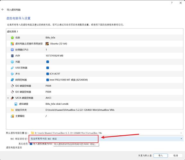The image size is (185, 160).
Task: Select the primary group slash value
Action: pos(46,116)
